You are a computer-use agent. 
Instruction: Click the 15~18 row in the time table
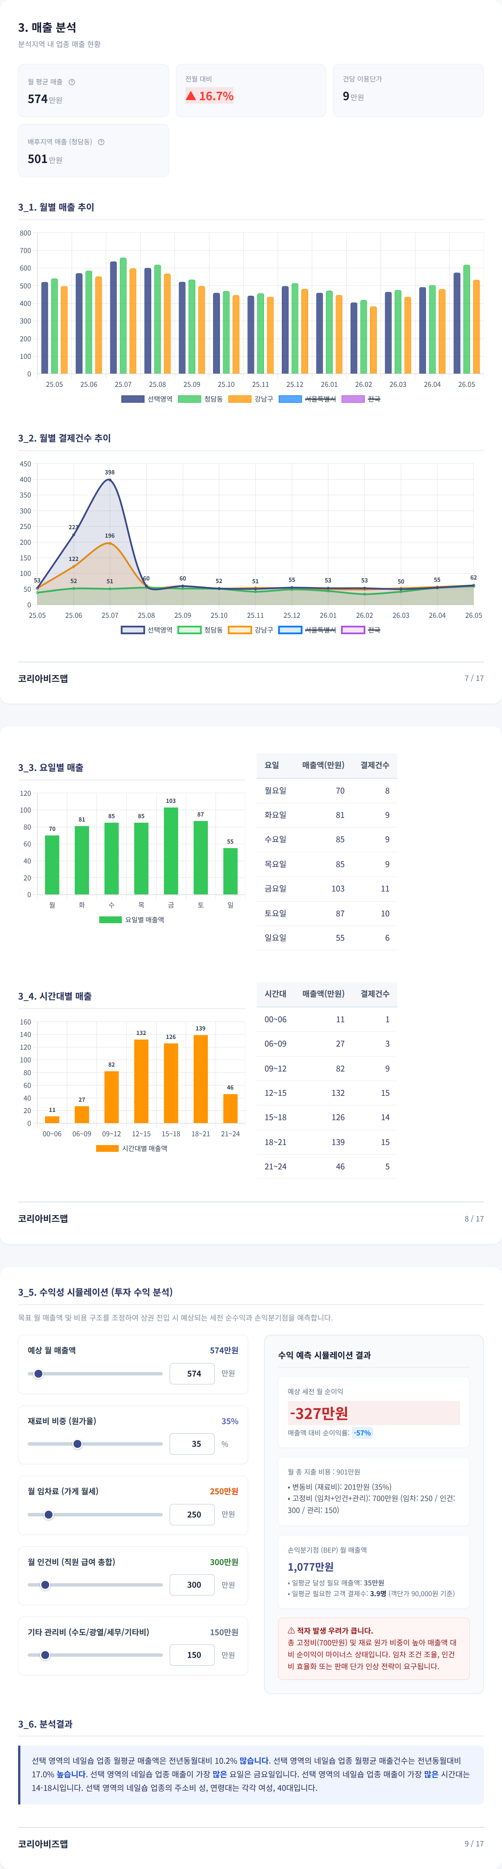[327, 1117]
